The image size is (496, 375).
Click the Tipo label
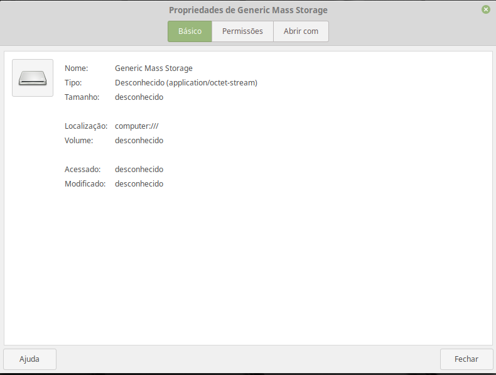[x=73, y=83]
